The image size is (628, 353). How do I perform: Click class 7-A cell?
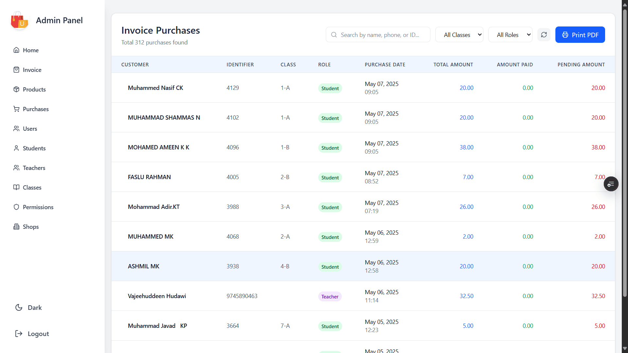click(285, 326)
